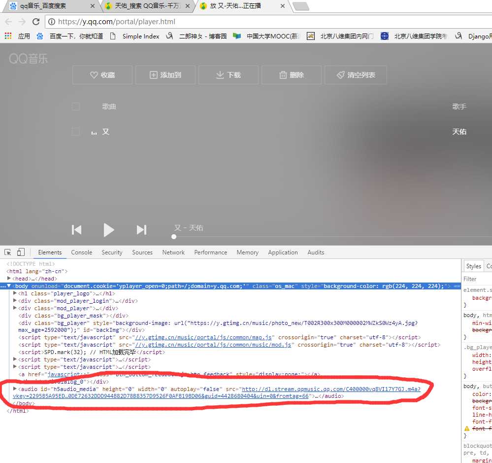The image size is (492, 463).
Task: Switch to the Elements panel tab
Action: point(50,252)
